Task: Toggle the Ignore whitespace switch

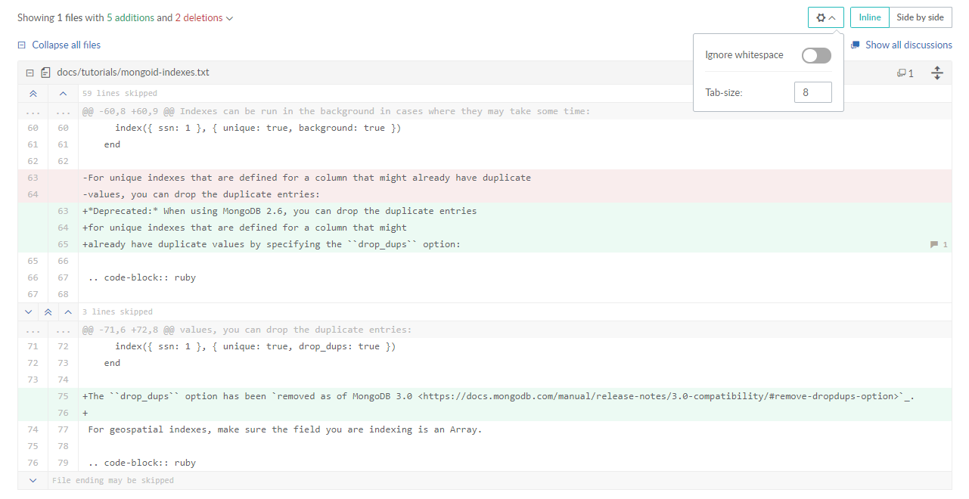Action: [816, 55]
